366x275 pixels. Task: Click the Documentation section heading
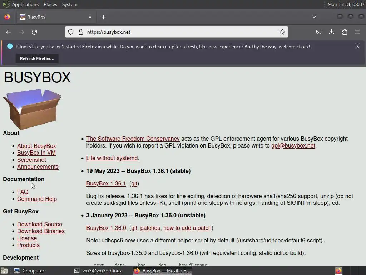tap(24, 179)
